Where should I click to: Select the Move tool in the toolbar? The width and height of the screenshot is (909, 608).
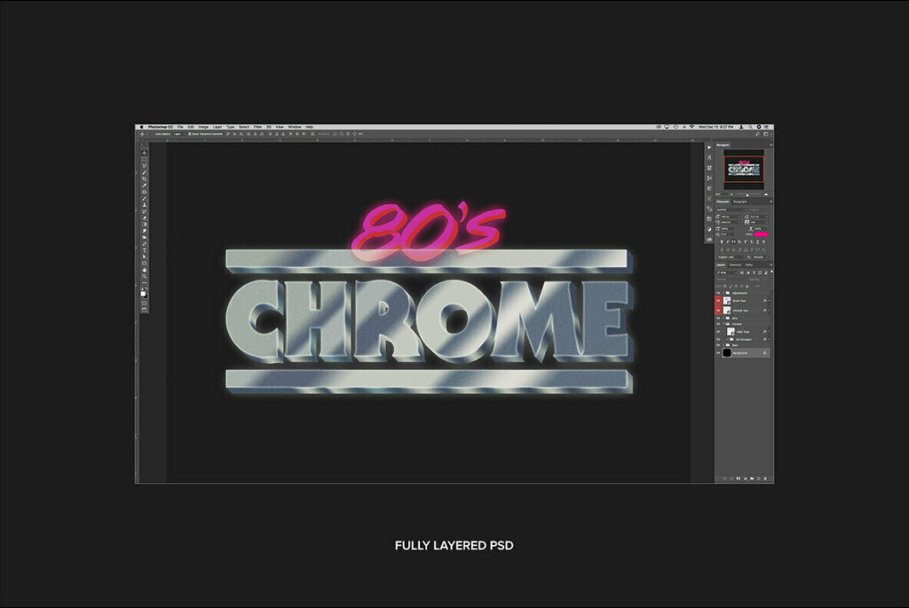coord(145,154)
